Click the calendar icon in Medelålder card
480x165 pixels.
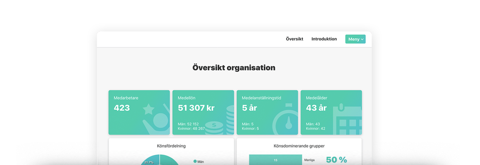[x=348, y=119]
